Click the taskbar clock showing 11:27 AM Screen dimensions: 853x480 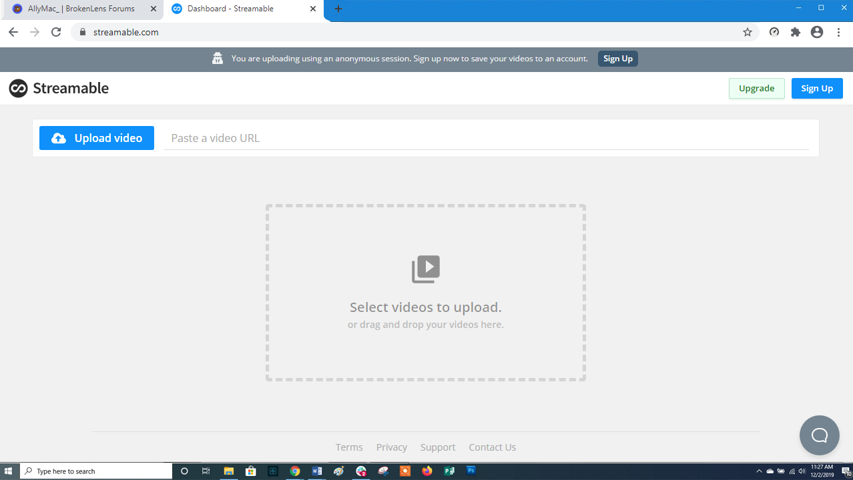(x=822, y=471)
